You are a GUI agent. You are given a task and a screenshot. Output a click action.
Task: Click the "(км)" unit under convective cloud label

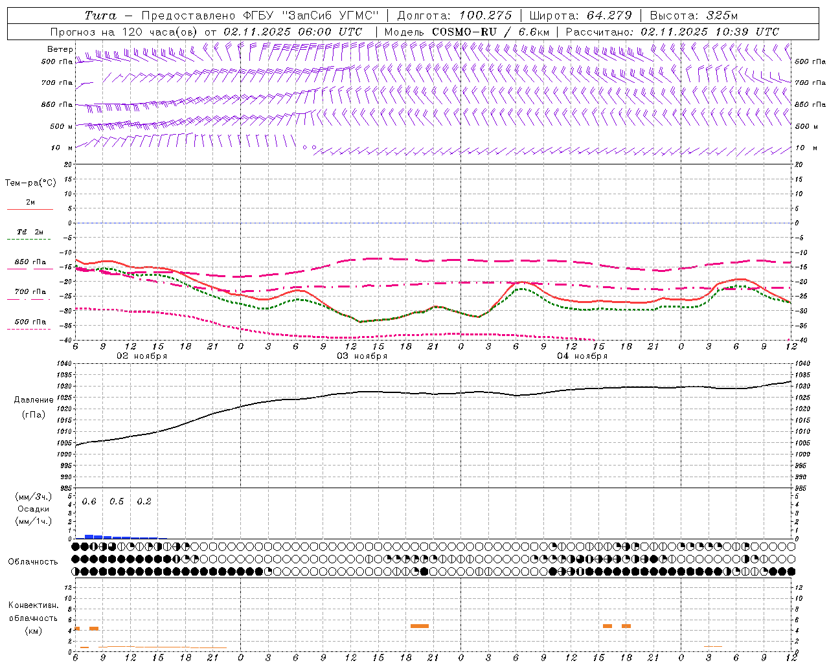pos(34,631)
